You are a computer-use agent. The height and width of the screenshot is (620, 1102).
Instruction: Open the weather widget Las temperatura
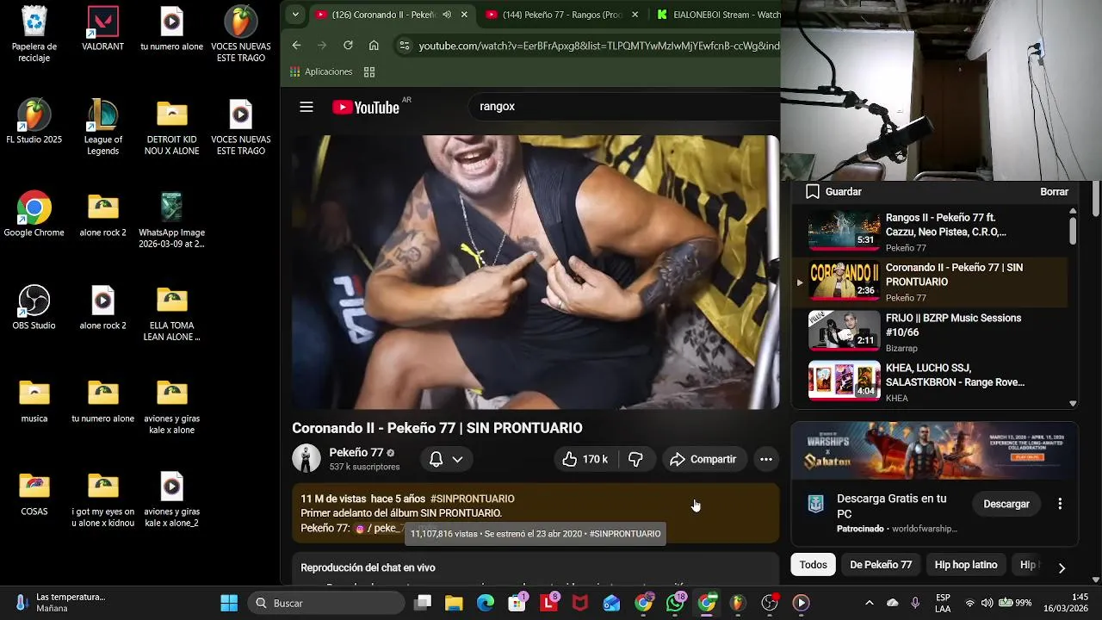pos(60,603)
